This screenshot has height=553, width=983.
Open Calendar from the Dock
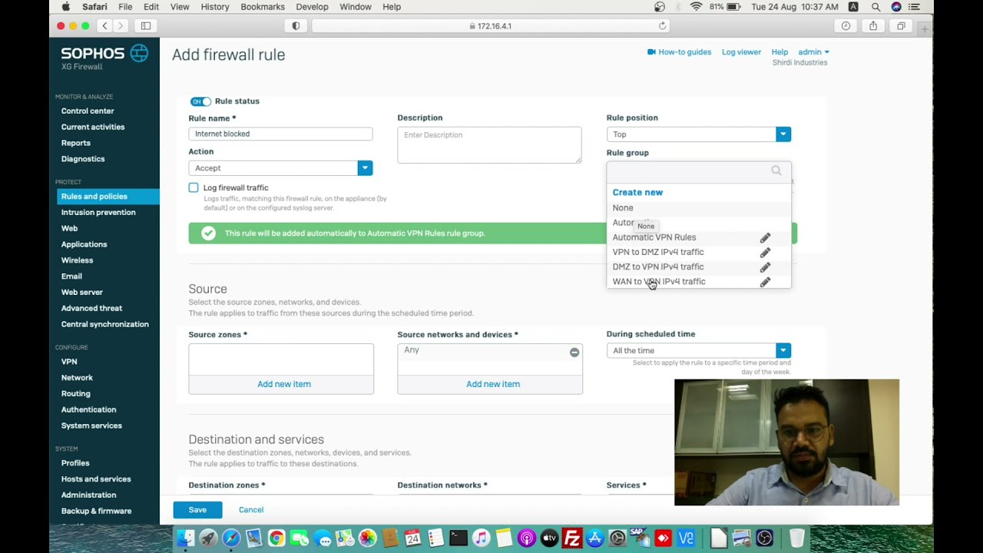click(413, 538)
